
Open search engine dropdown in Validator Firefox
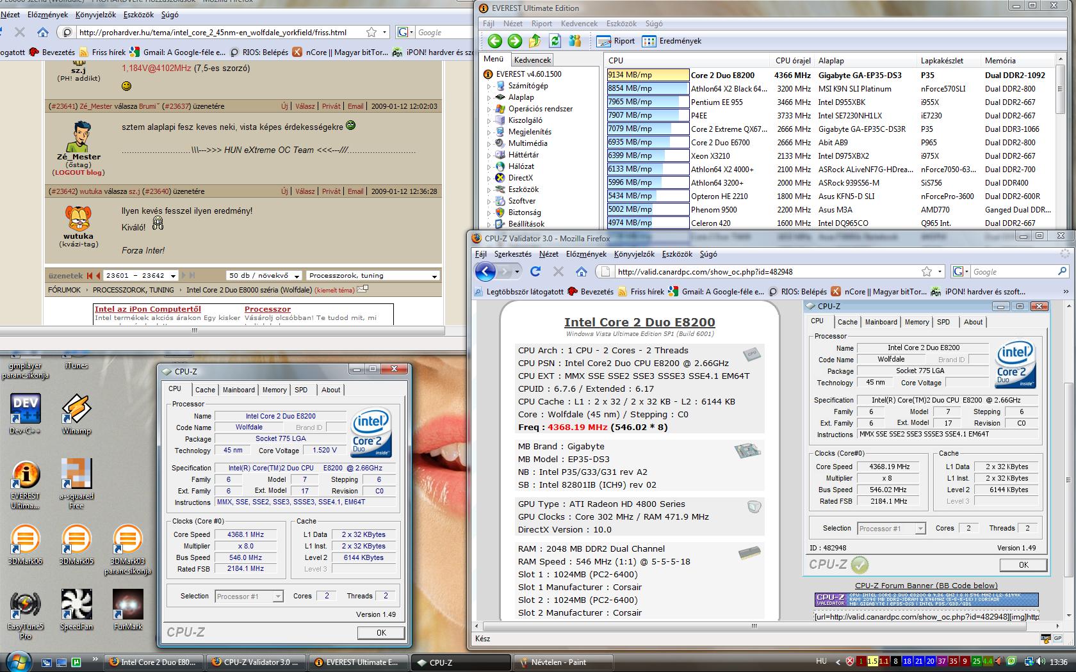click(x=960, y=271)
